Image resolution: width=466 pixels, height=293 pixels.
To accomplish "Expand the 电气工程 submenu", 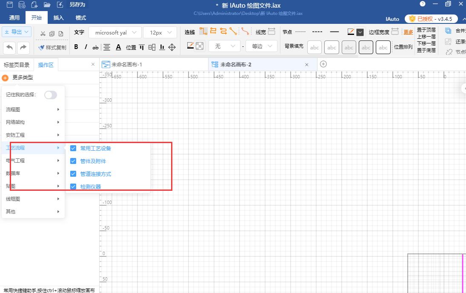I will (x=33, y=161).
